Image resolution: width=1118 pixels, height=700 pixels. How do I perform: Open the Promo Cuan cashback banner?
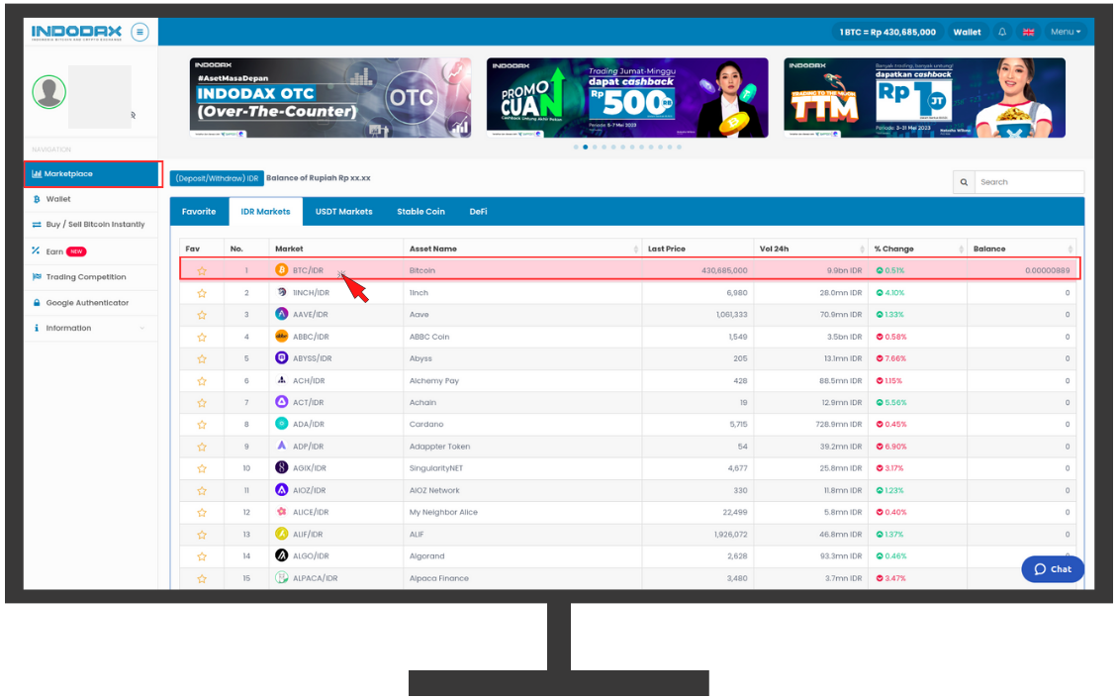point(627,98)
